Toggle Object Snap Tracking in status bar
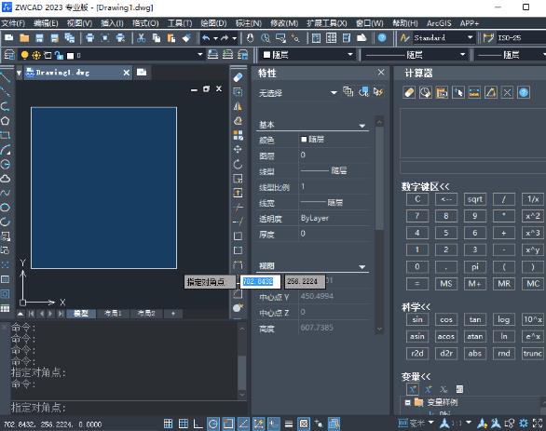Image resolution: width=546 pixels, height=431 pixels. click(243, 424)
